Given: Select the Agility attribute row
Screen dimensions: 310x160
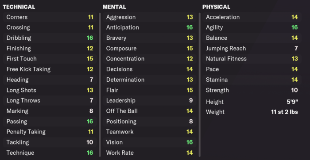Looking at the screenshot, I should coord(252,27).
